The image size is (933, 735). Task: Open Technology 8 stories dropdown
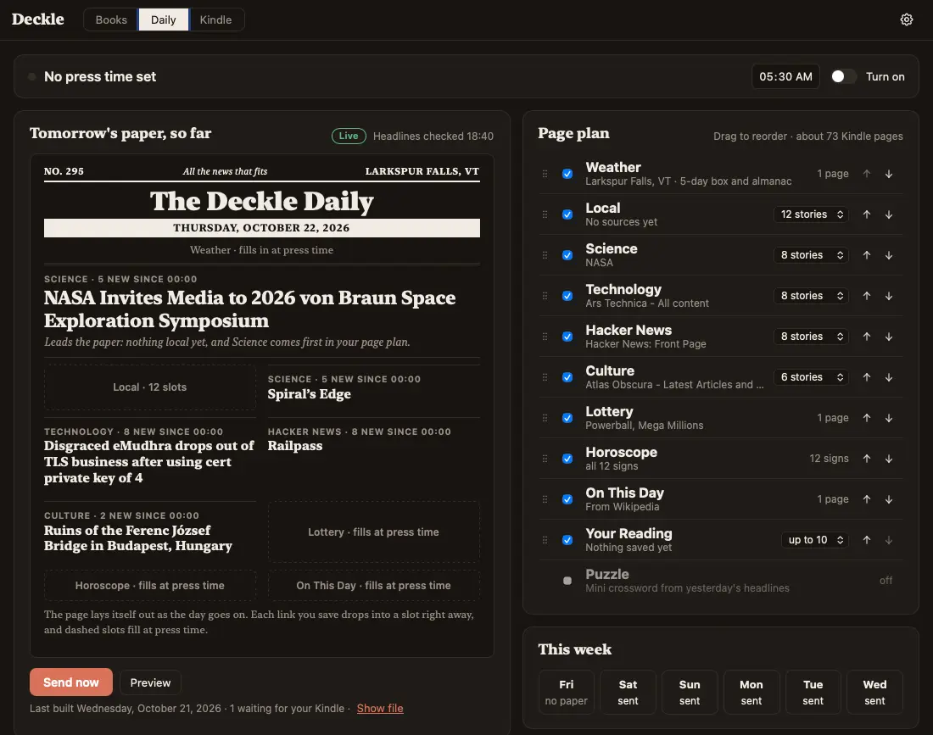(x=811, y=296)
